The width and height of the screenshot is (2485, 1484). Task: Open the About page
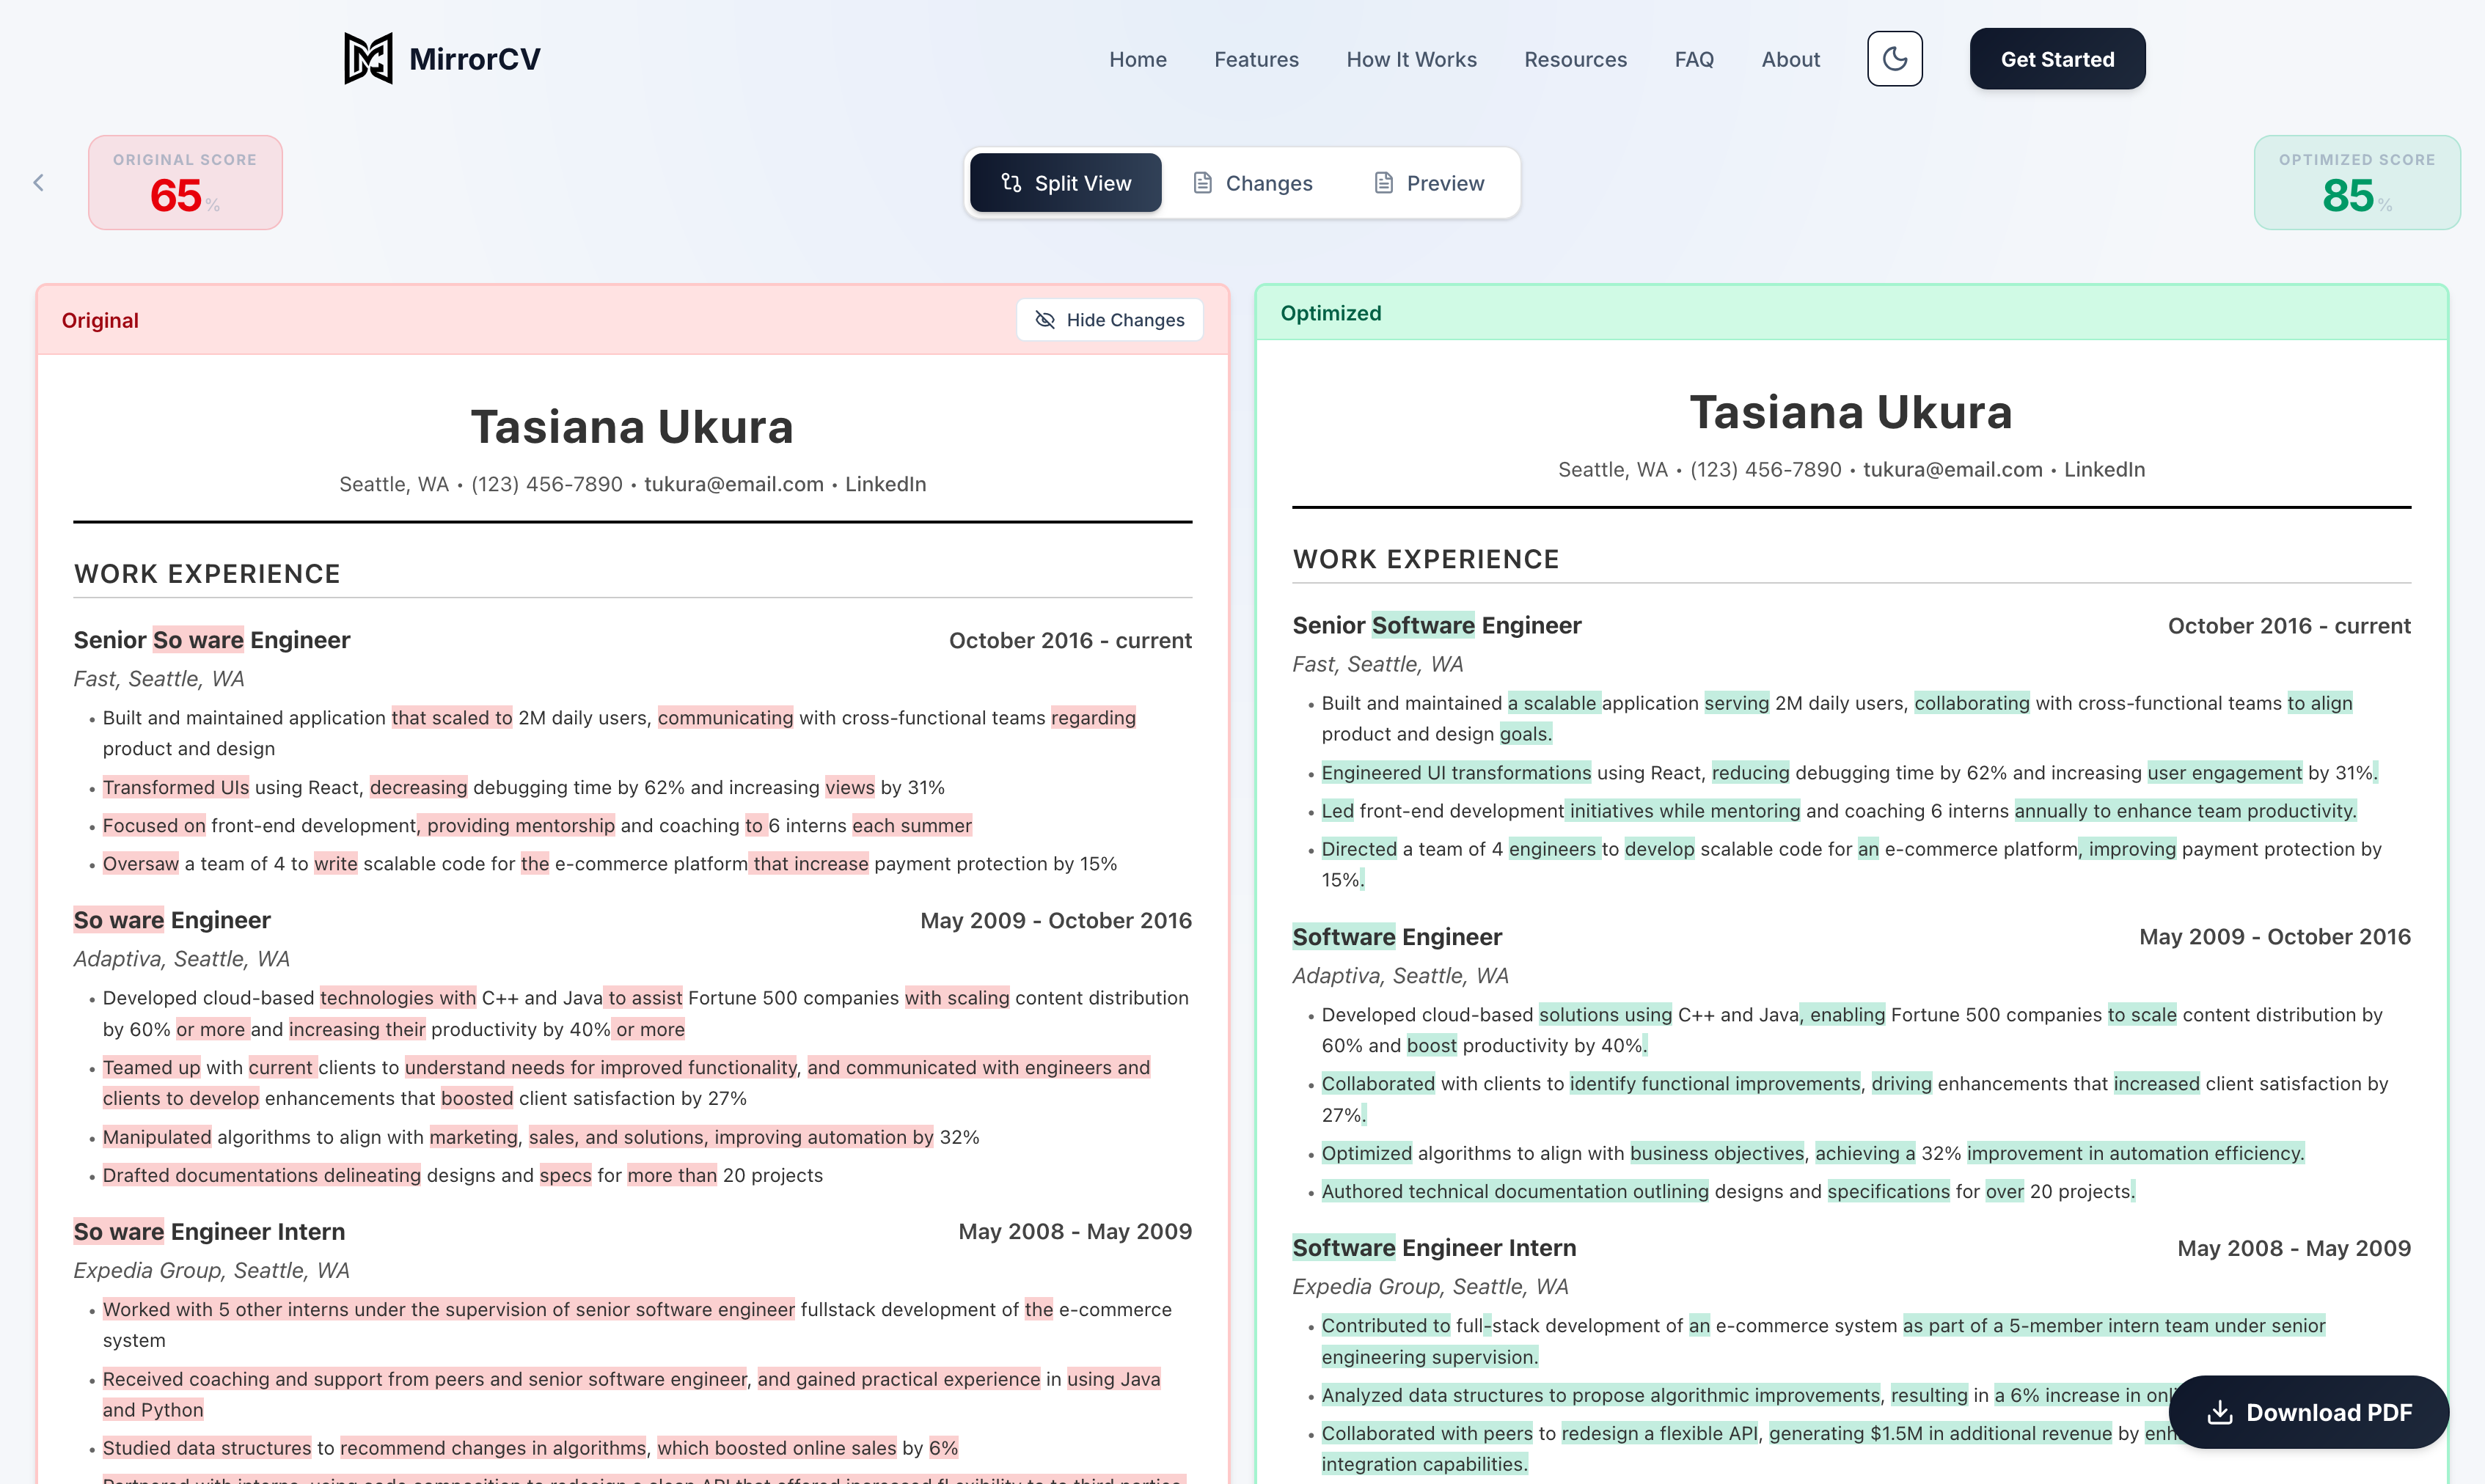(1790, 58)
